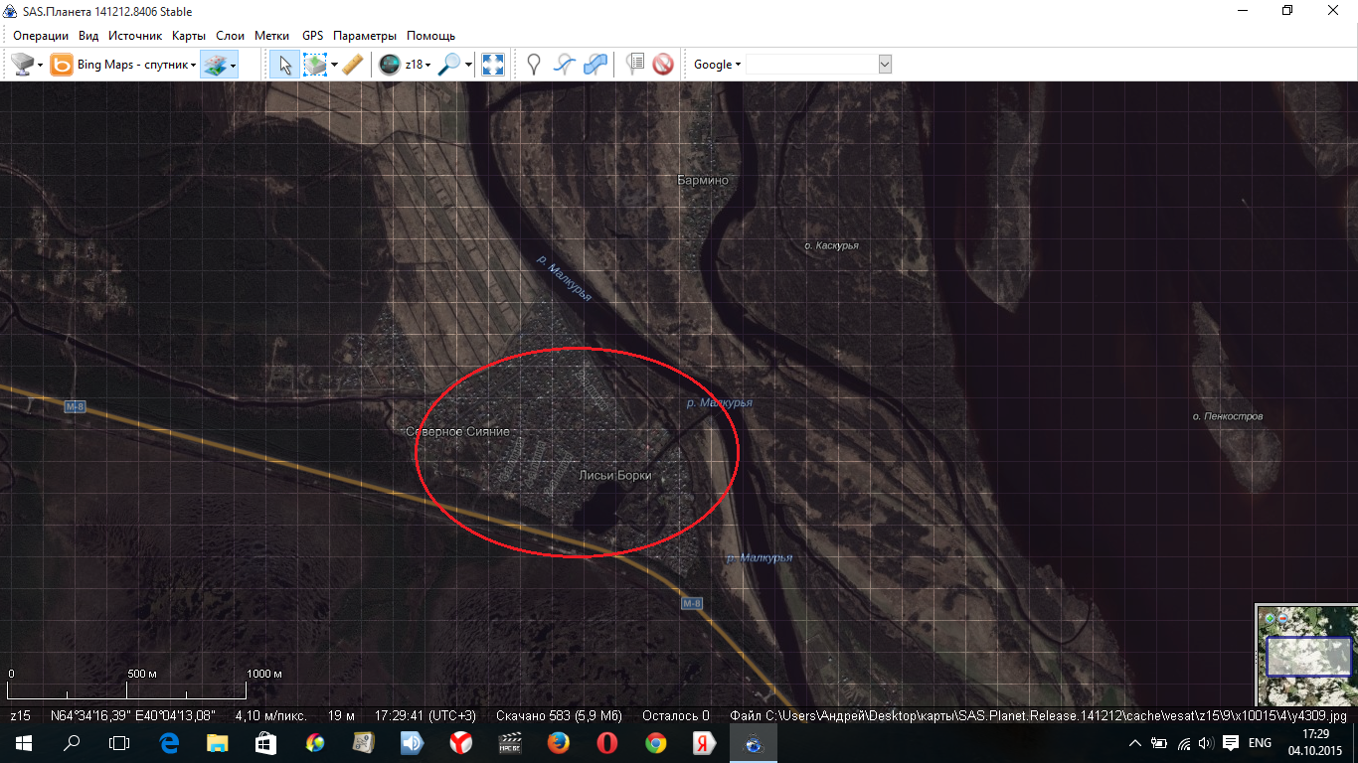Toggle the map layers overlay button
Screen dimensions: 1358x763
[x=214, y=65]
